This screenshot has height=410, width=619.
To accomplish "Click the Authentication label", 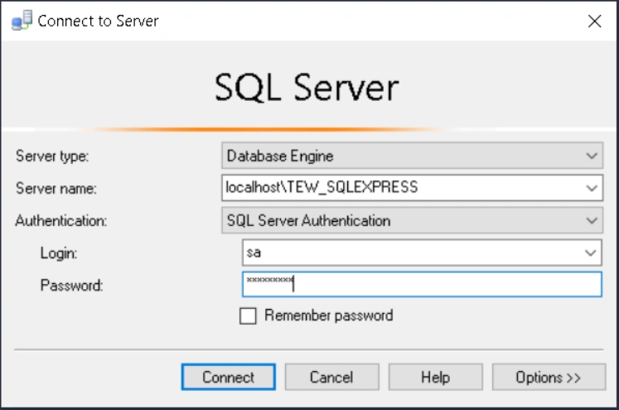I will point(60,221).
